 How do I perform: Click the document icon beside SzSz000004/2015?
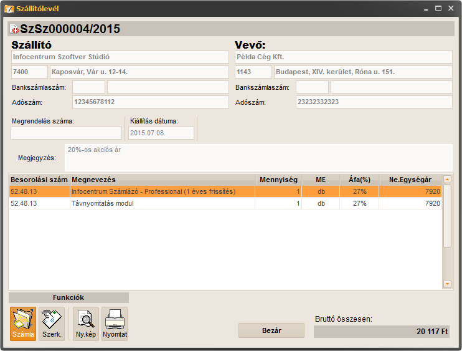(x=14, y=29)
